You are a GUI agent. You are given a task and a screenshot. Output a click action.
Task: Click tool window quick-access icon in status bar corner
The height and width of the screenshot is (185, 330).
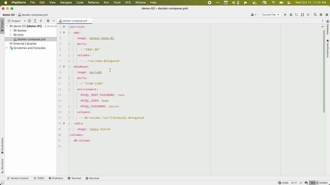3,183
